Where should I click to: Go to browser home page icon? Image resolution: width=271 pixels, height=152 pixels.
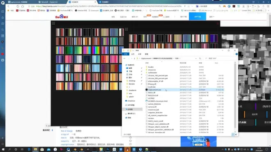click(23, 6)
